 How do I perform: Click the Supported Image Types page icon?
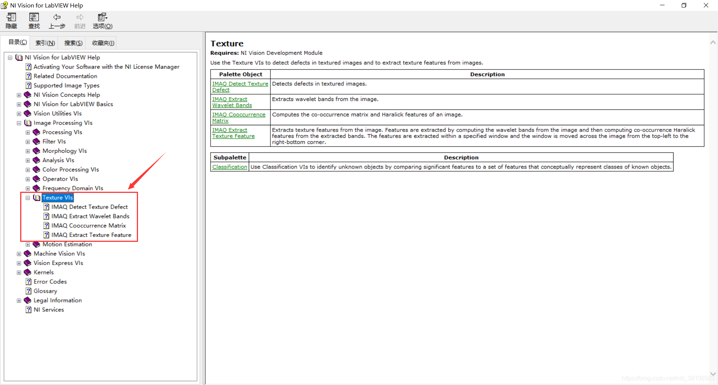pos(28,86)
